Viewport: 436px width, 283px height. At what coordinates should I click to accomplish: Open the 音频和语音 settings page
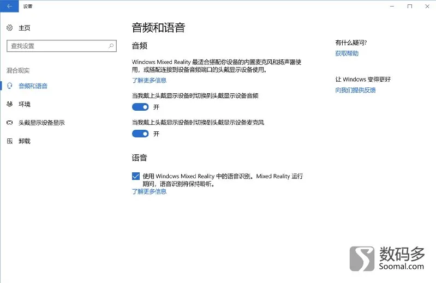[33, 86]
